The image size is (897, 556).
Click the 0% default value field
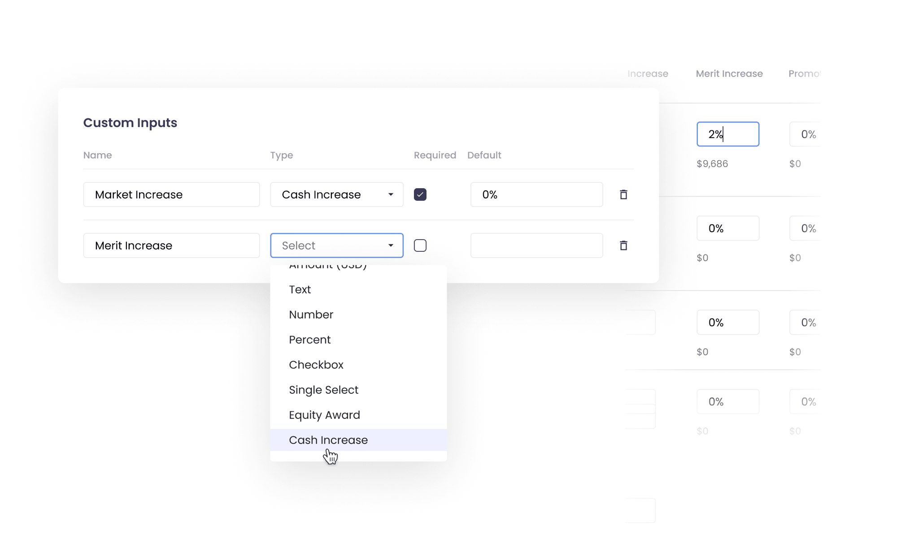click(x=536, y=194)
